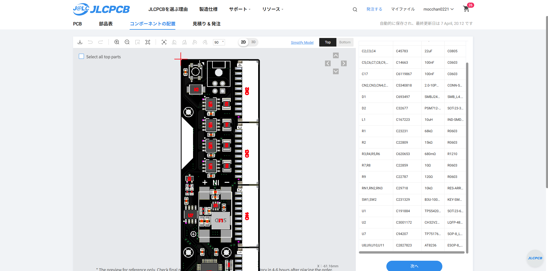
Task: Switch the preview to 2D mode
Action: click(243, 42)
